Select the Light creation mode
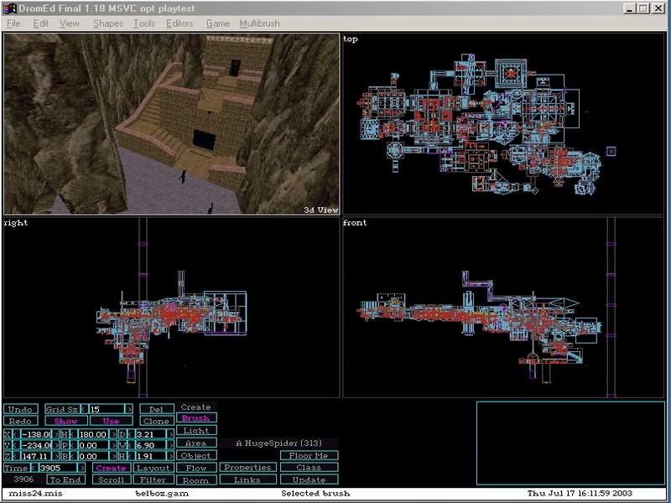The height and width of the screenshot is (503, 671). [x=196, y=430]
